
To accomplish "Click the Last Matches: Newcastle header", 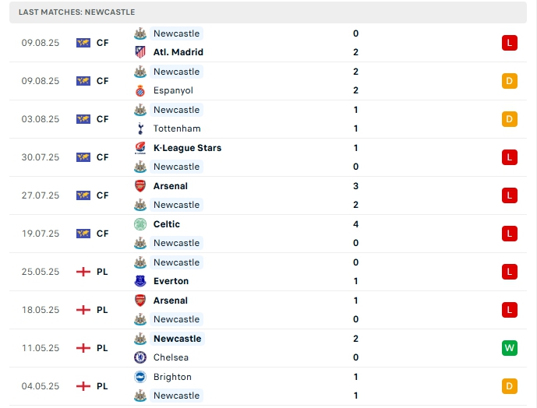I will [x=76, y=12].
